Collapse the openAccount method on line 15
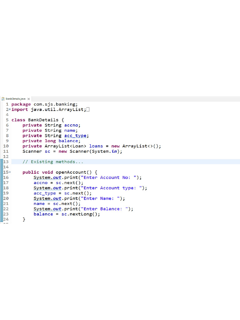 pyautogui.click(x=10, y=172)
